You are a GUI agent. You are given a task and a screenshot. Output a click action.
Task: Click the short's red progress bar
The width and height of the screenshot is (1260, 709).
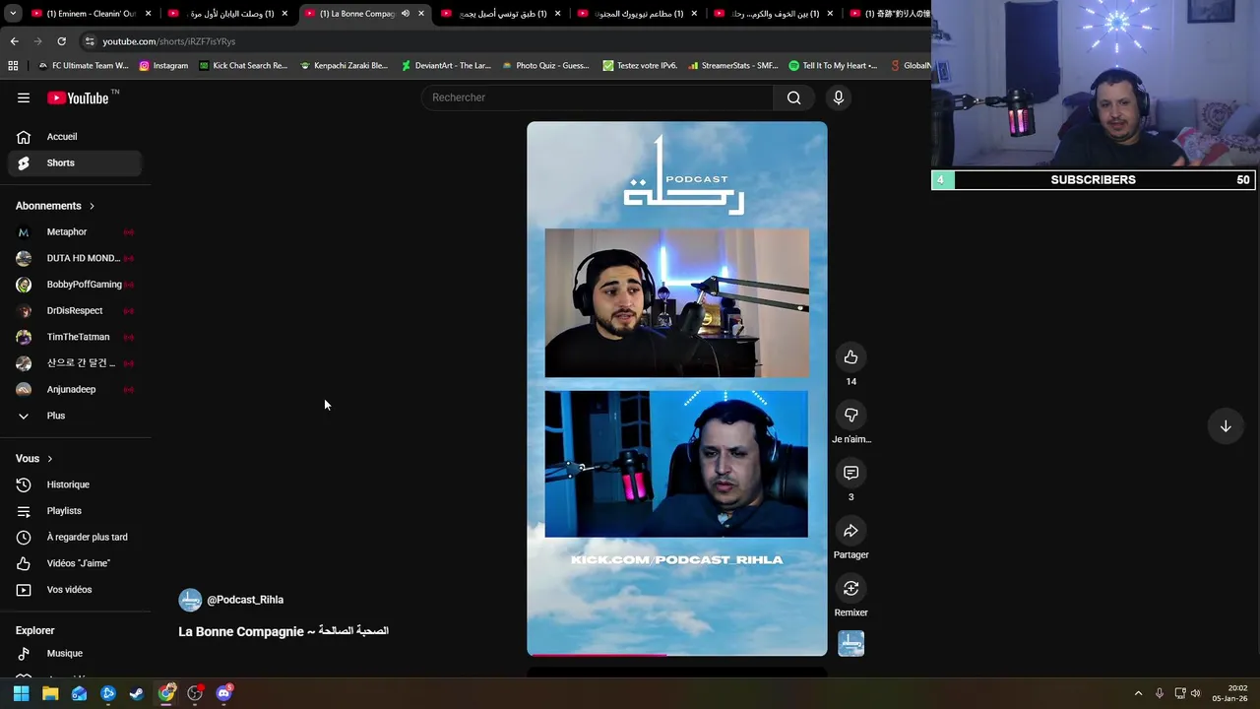pos(597,654)
